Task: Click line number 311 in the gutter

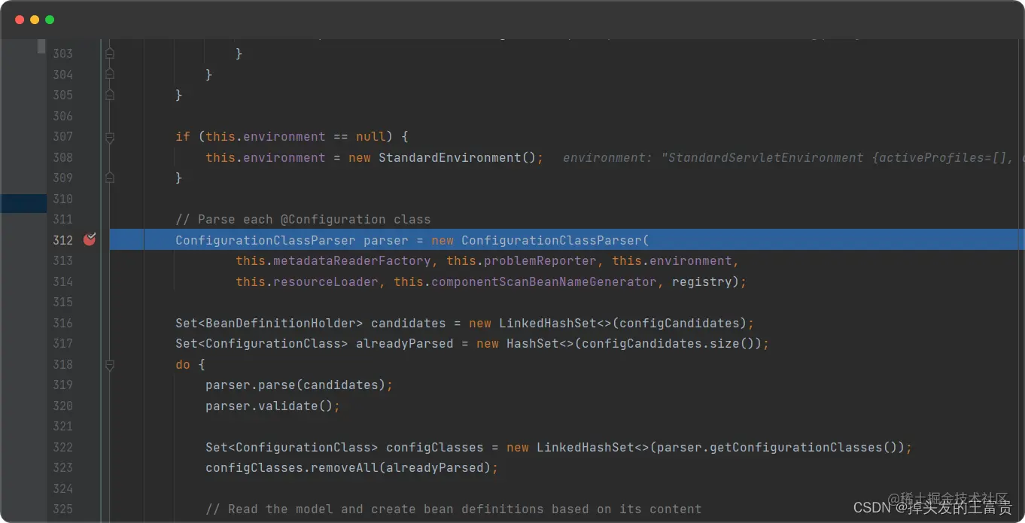Action: 62,219
